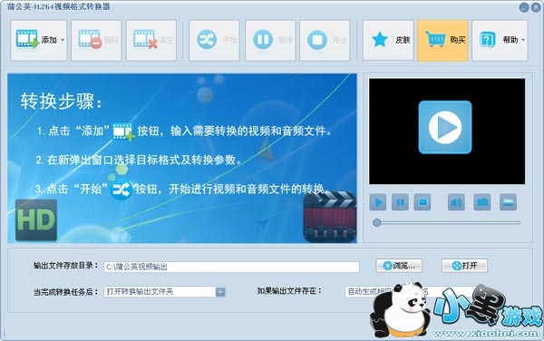
Task: Toggle the preview volume speaker icon
Action: 456,202
